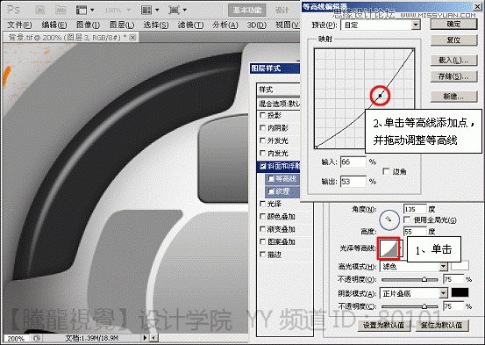Image resolution: width=485 pixels, height=345 pixels.
Task: Click 确定 in contour editor
Action: pyautogui.click(x=453, y=25)
